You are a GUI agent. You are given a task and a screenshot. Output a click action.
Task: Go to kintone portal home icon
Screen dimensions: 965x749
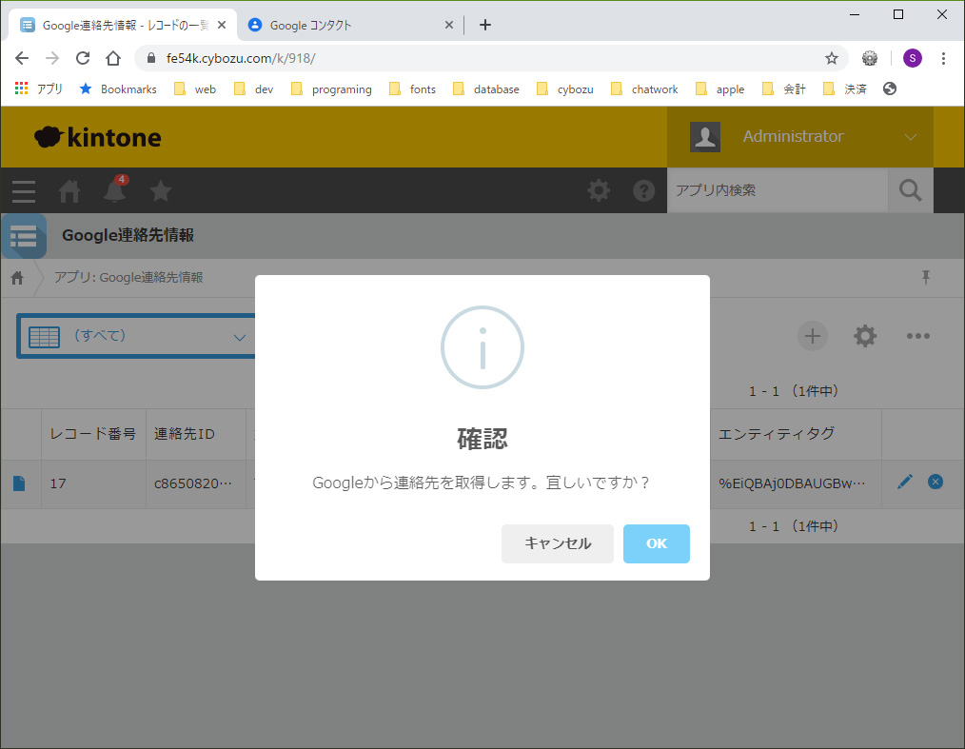69,190
